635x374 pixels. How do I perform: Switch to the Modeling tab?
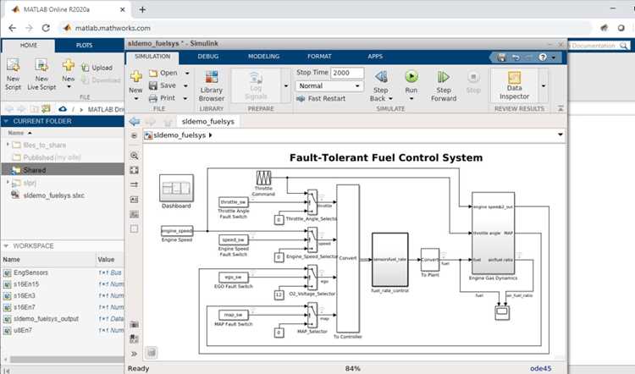pyautogui.click(x=263, y=57)
